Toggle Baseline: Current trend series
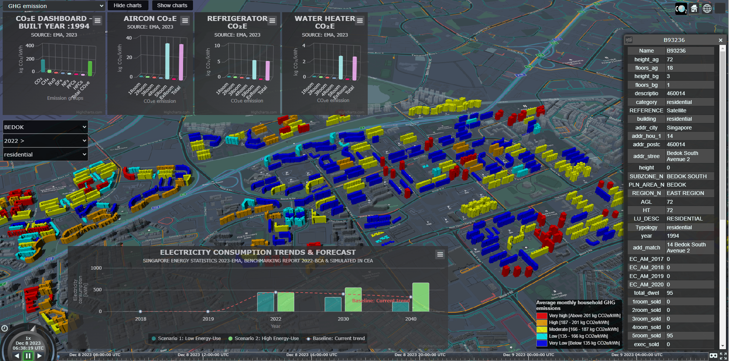Screen dimensions: 729x361 pyautogui.click(x=335, y=338)
